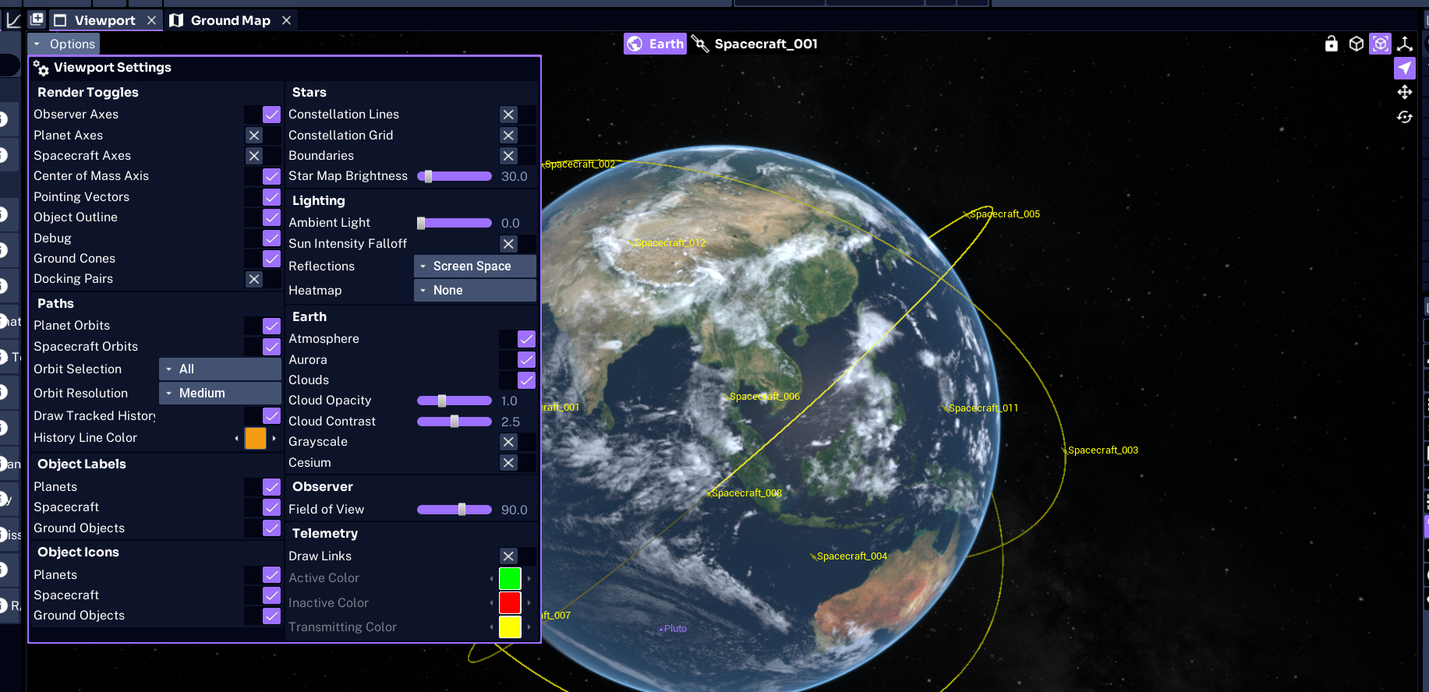Click the satellite icon beside Spacecraft_001

click(x=701, y=44)
